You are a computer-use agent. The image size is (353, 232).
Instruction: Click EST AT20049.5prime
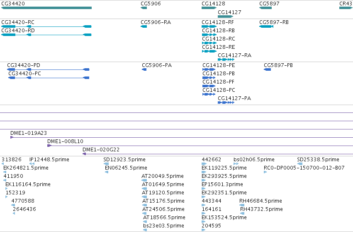point(144,180)
